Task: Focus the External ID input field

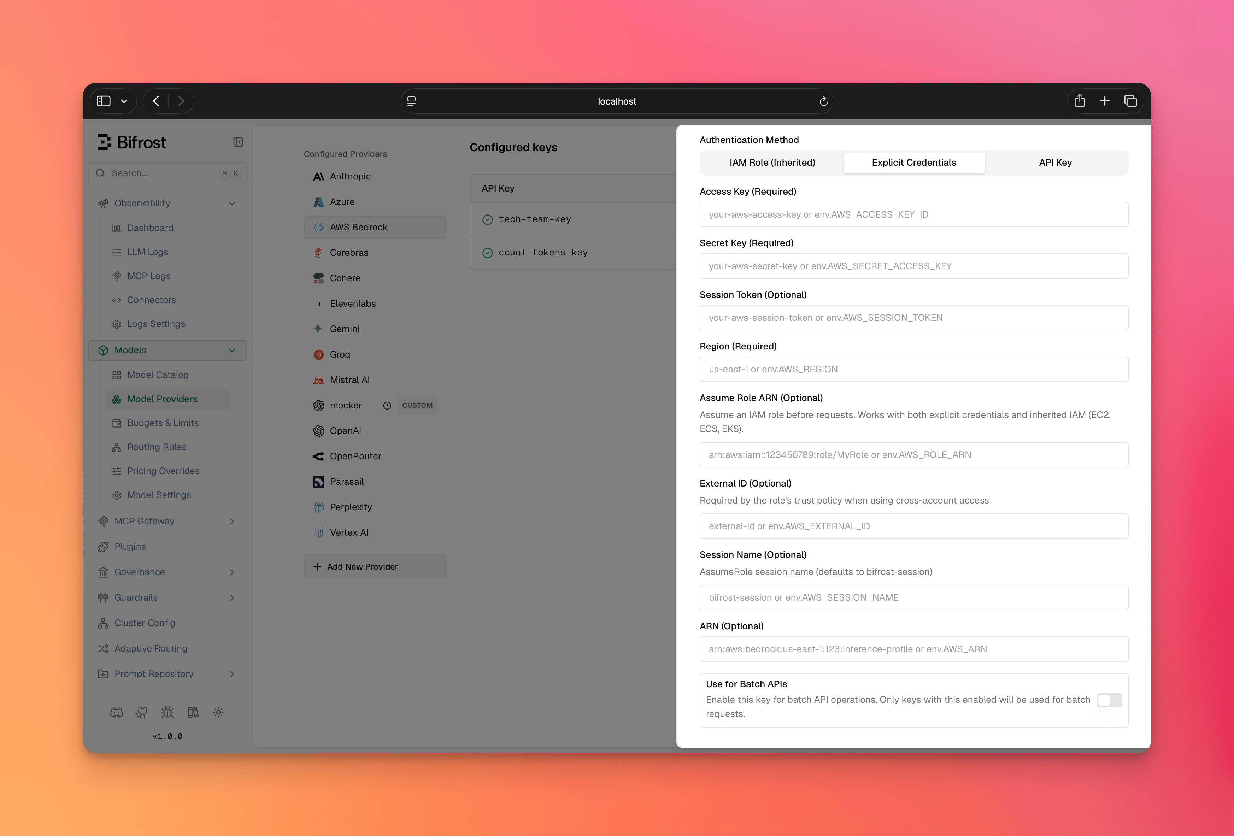Action: 914,526
